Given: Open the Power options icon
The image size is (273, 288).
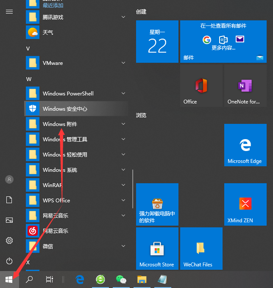Looking at the screenshot, I should click(x=9, y=261).
